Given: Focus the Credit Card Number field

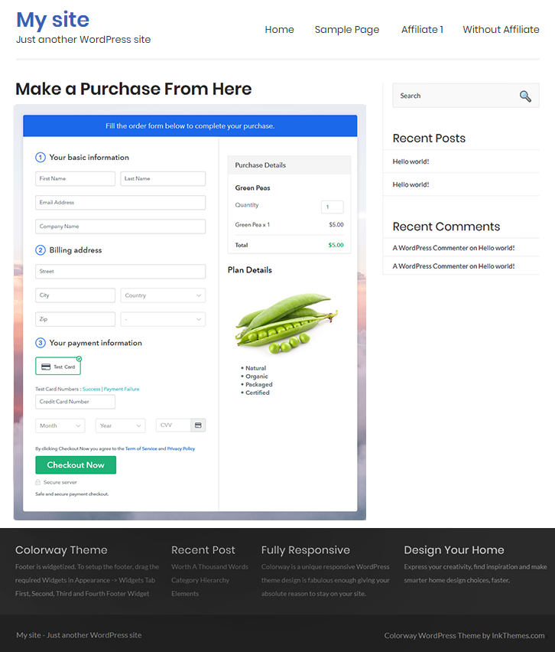Looking at the screenshot, I should (75, 402).
